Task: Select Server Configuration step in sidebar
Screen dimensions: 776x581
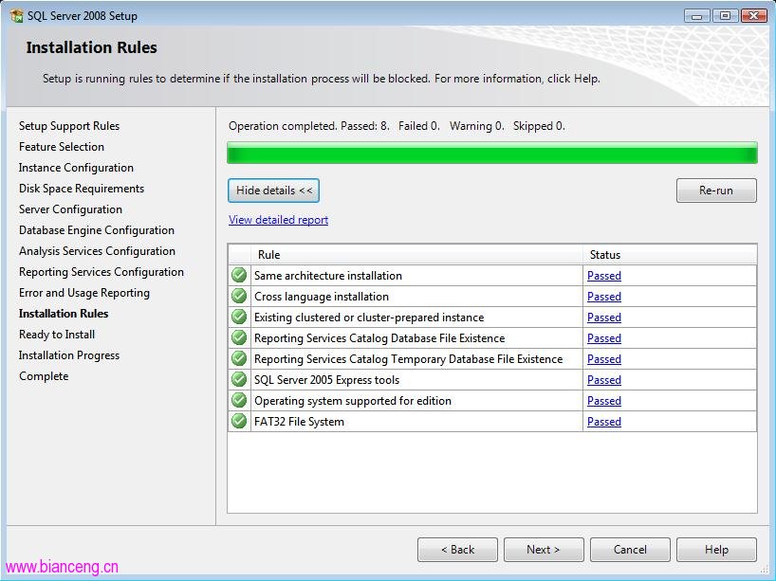Action: pyautogui.click(x=70, y=209)
